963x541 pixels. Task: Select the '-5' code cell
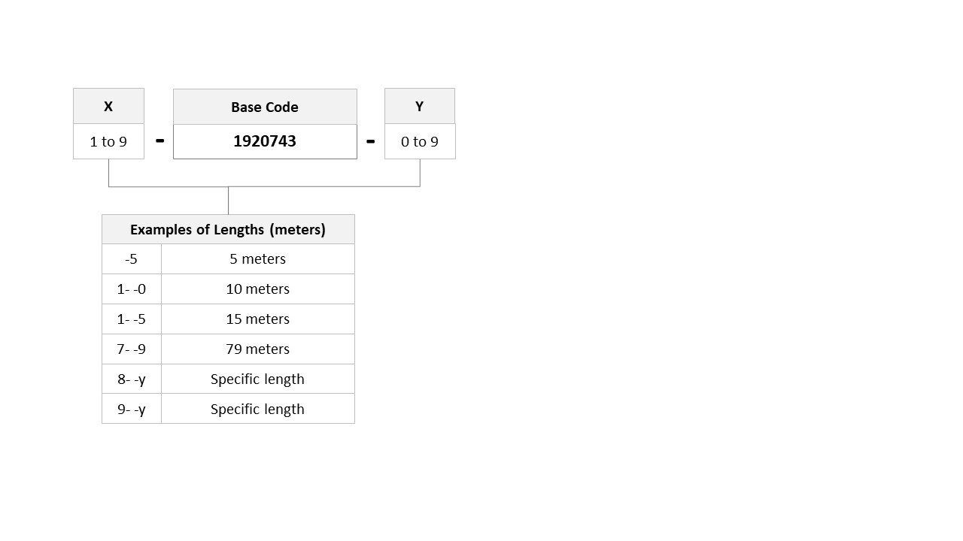point(132,258)
